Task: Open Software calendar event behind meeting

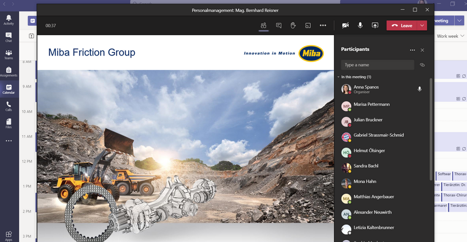Action: (x=444, y=175)
